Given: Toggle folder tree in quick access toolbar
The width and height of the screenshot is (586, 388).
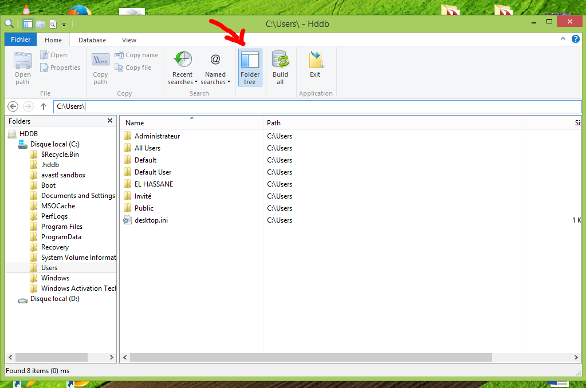Looking at the screenshot, I should tap(27, 24).
